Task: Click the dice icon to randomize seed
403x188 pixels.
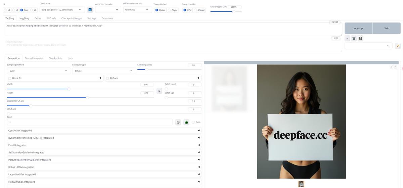Action: click(x=178, y=122)
